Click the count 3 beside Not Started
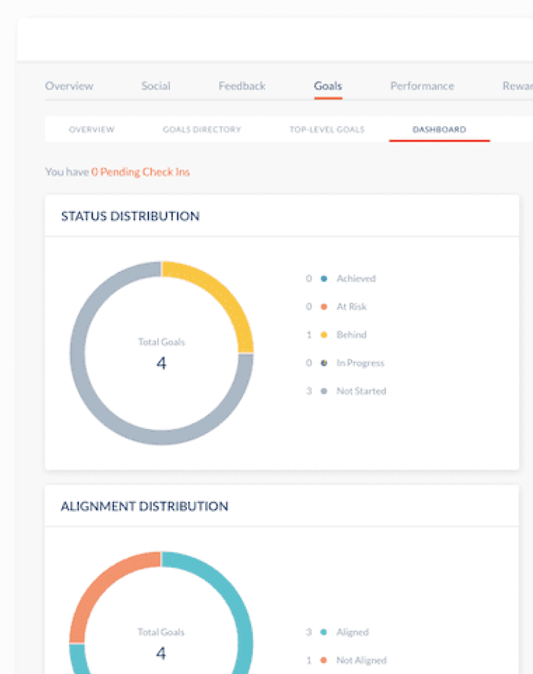533x674 pixels. (x=309, y=391)
